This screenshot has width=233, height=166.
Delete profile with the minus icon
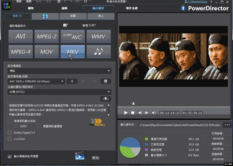point(94,81)
